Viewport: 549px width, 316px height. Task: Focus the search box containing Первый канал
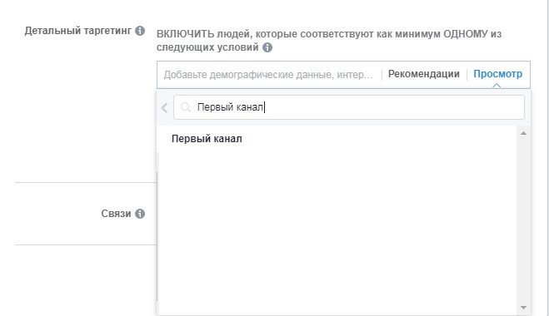[349, 107]
